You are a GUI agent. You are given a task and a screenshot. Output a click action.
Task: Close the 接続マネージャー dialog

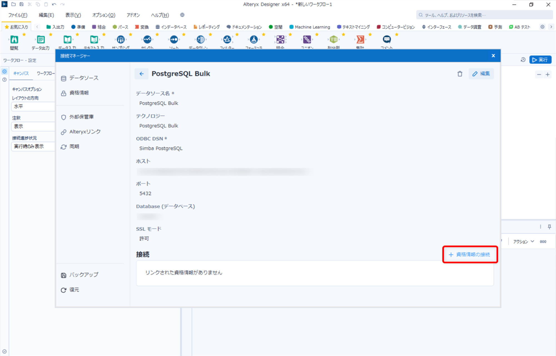click(x=493, y=56)
